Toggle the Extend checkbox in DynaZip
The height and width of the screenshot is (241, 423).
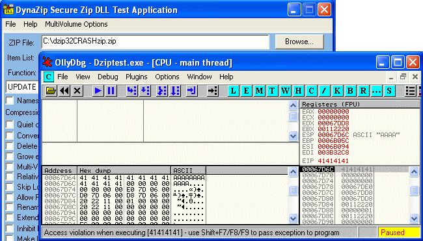[x=10, y=218]
